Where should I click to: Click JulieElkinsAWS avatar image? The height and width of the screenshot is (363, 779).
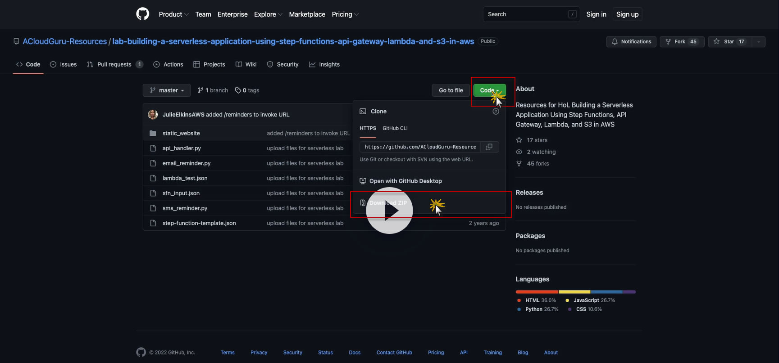click(x=153, y=114)
